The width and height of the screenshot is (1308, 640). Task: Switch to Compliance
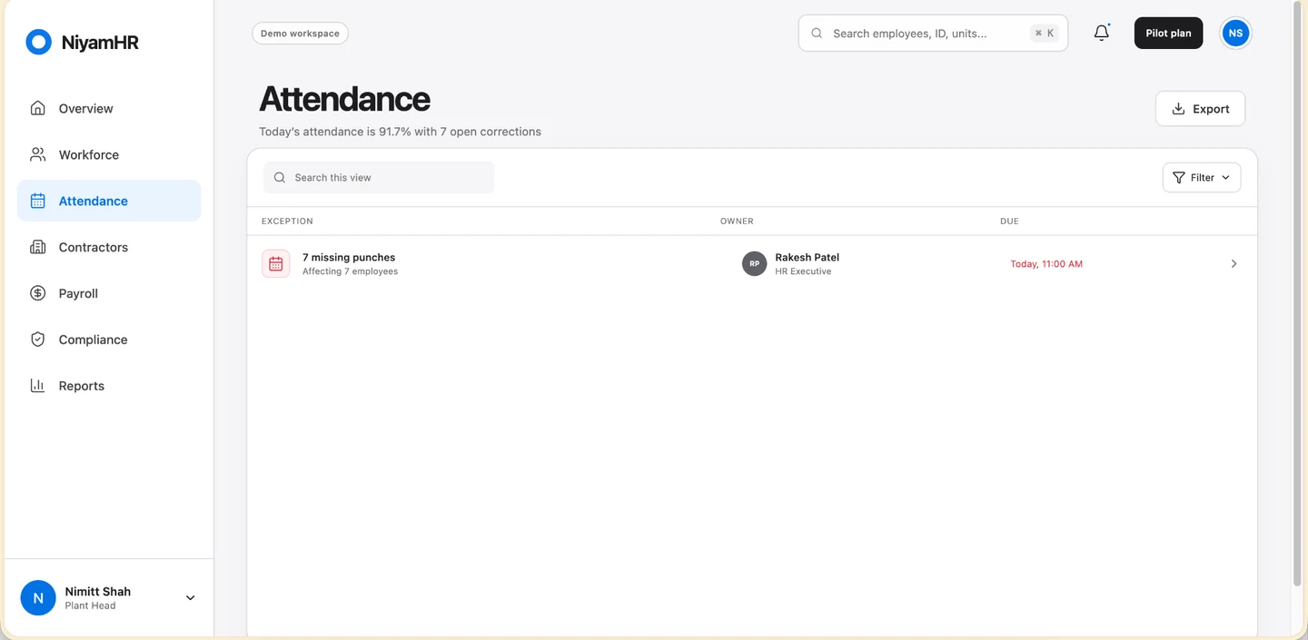tap(109, 340)
